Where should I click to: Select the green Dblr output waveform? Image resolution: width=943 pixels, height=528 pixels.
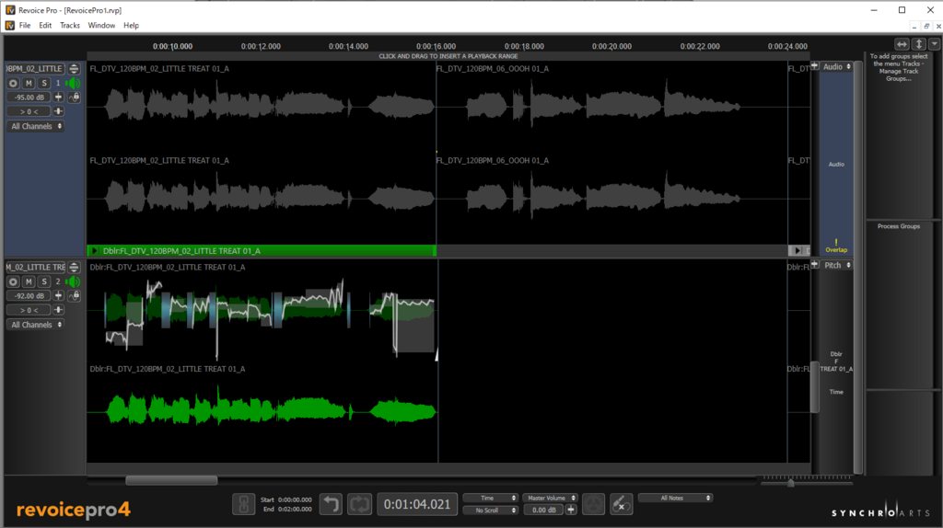pyautogui.click(x=271, y=411)
